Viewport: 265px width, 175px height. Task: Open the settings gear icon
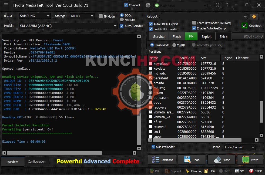click(x=148, y=5)
